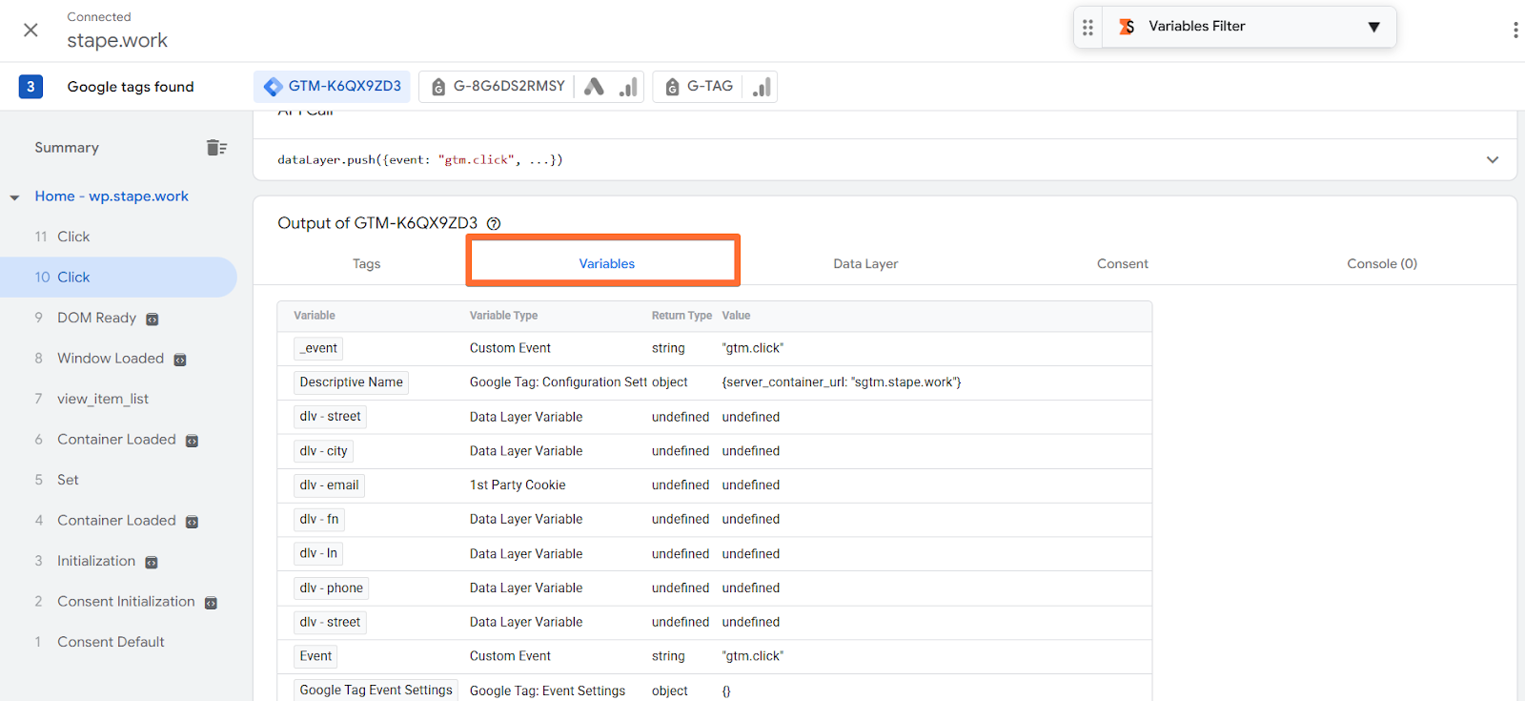Viewport: 1525px width, 701px height.
Task: Expand the API Call dataLayer.push chevron
Action: click(1493, 160)
